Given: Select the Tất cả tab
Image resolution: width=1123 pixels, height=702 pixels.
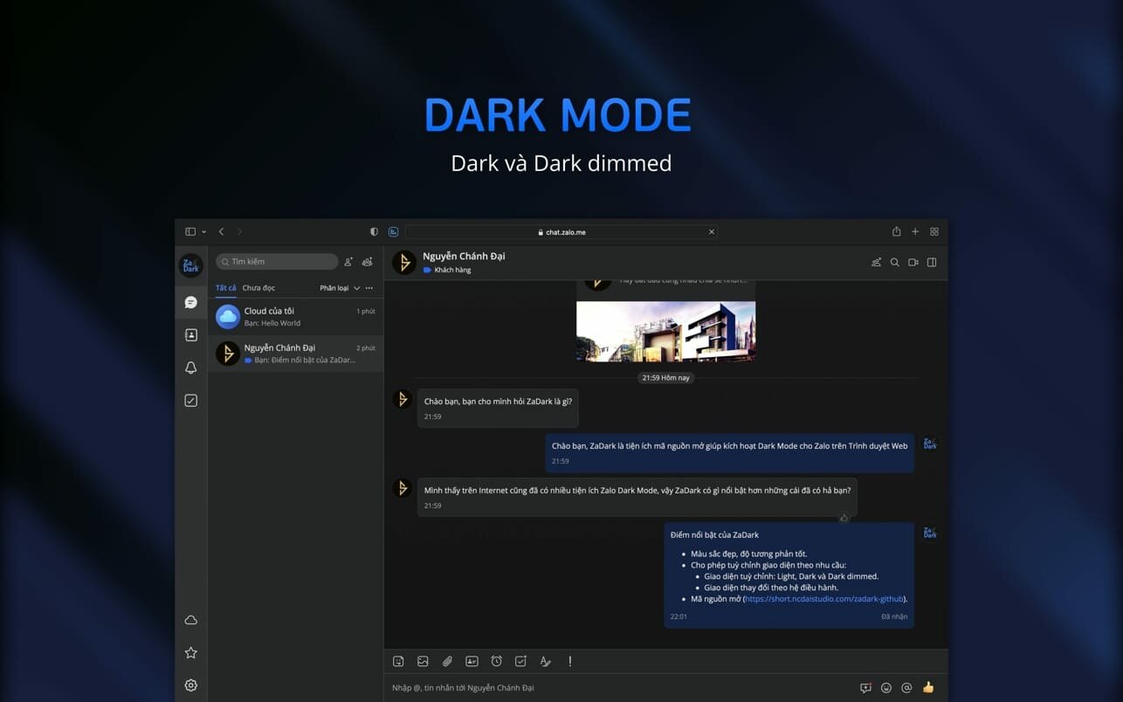Looking at the screenshot, I should [x=225, y=288].
